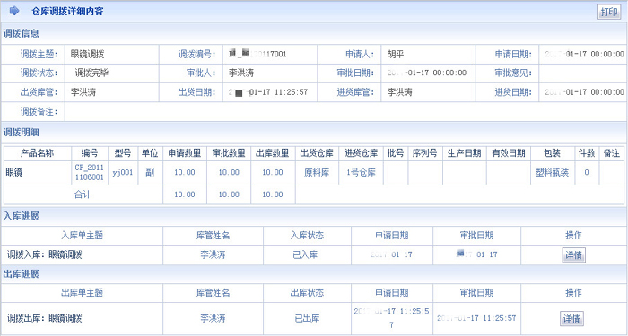This screenshot has height=336, width=628.
Task: Click the unit link 副
Action: pyautogui.click(x=150, y=172)
